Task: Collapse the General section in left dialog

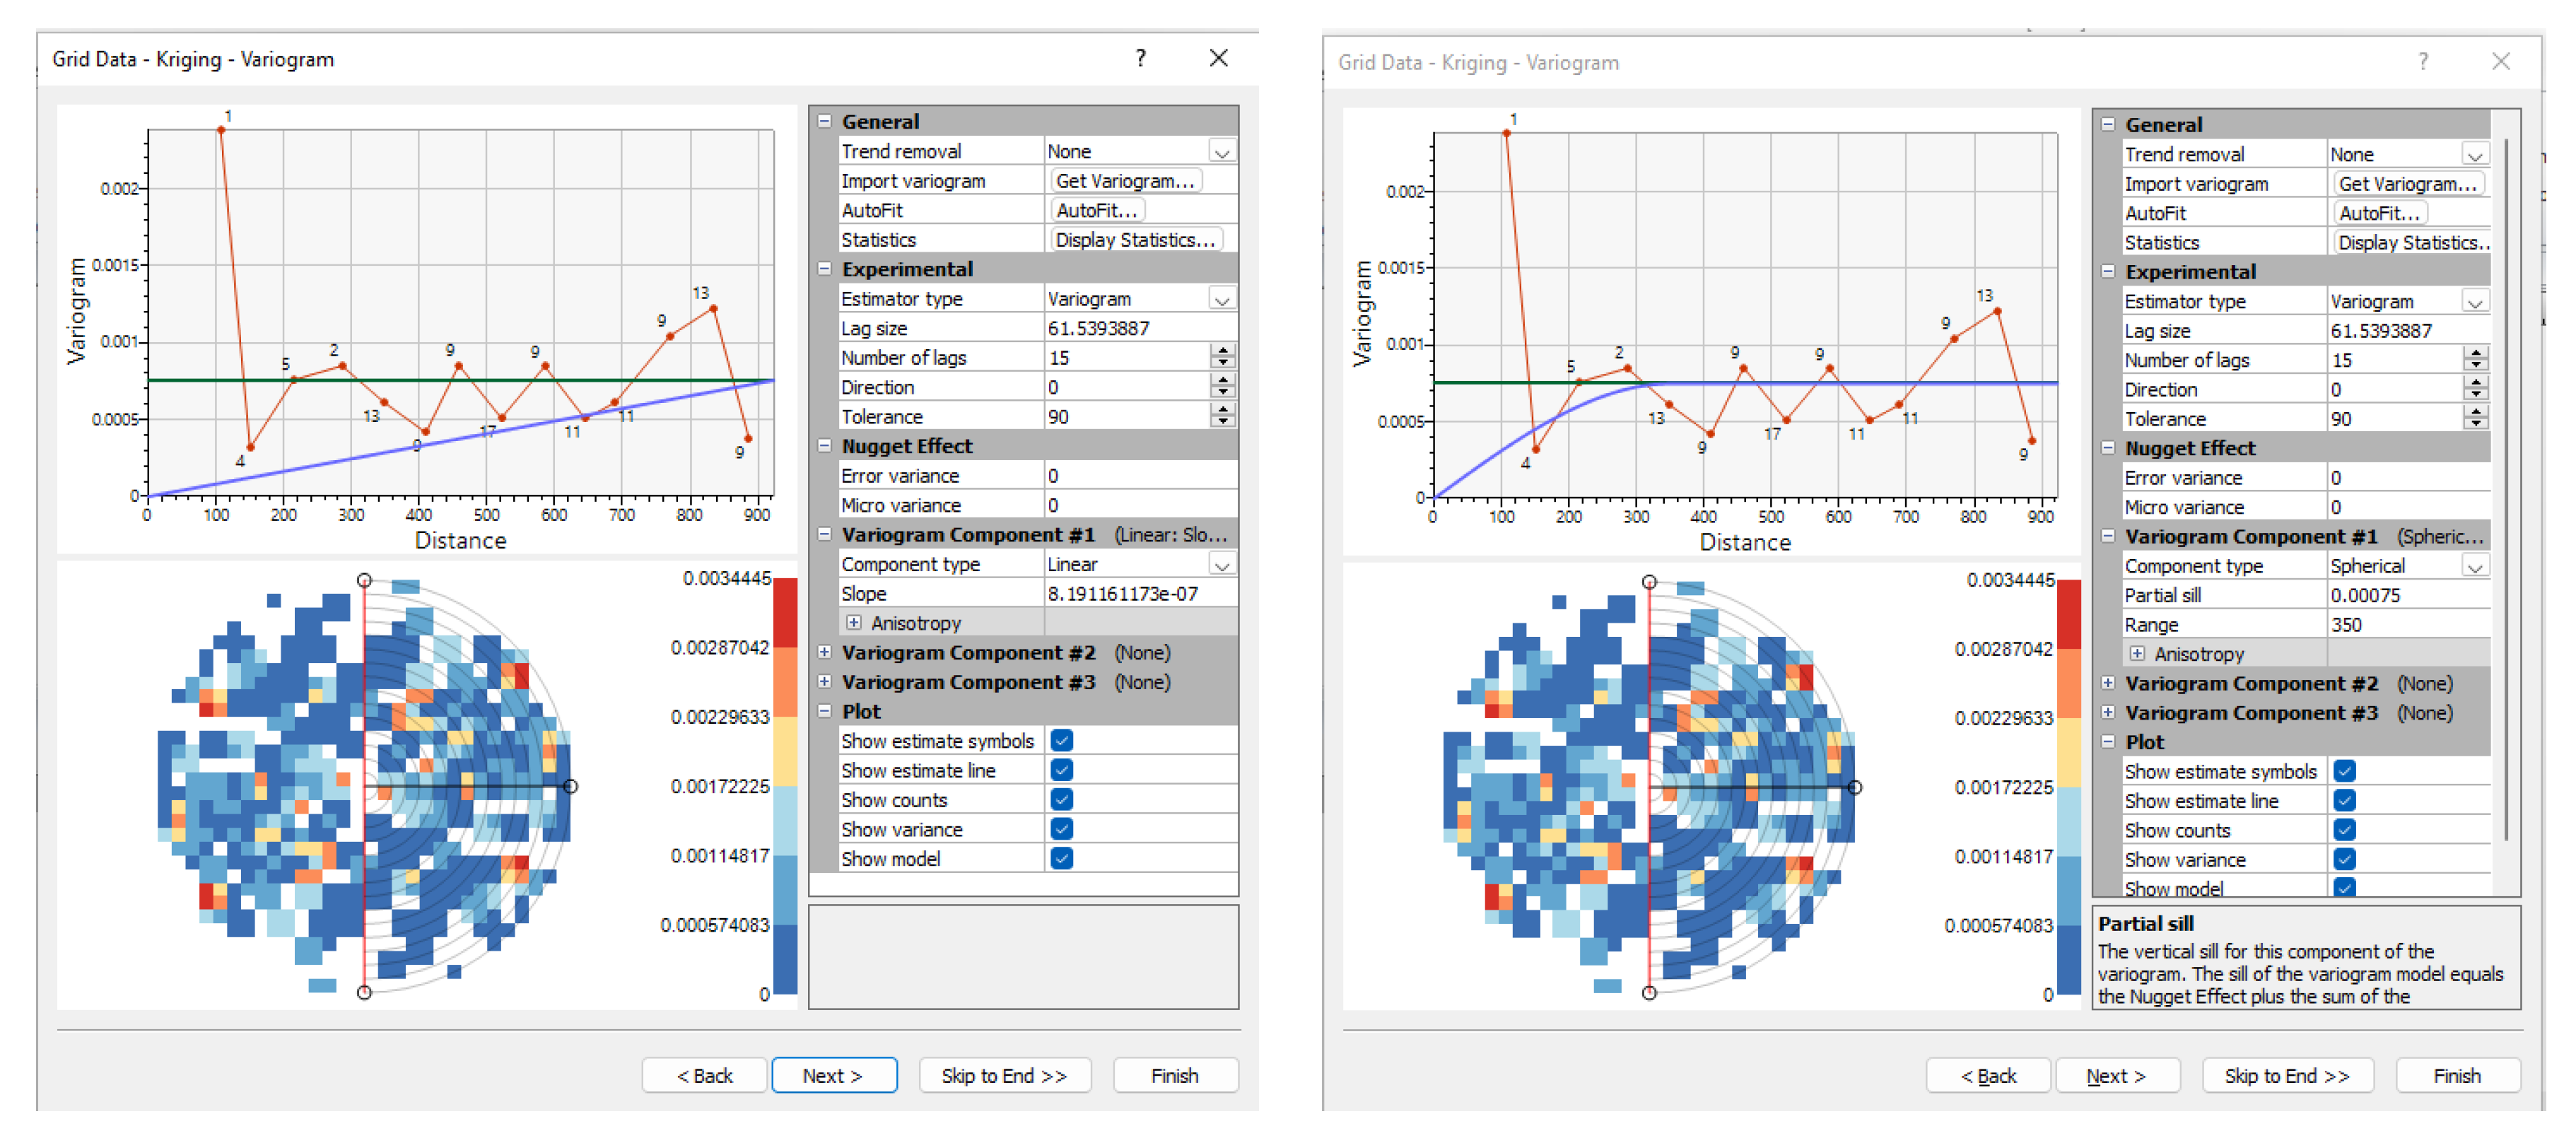Action: point(824,121)
